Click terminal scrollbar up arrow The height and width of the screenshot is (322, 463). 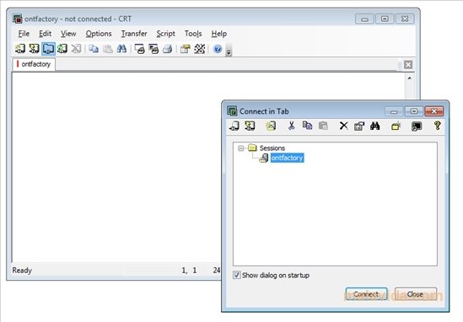pyautogui.click(x=410, y=78)
